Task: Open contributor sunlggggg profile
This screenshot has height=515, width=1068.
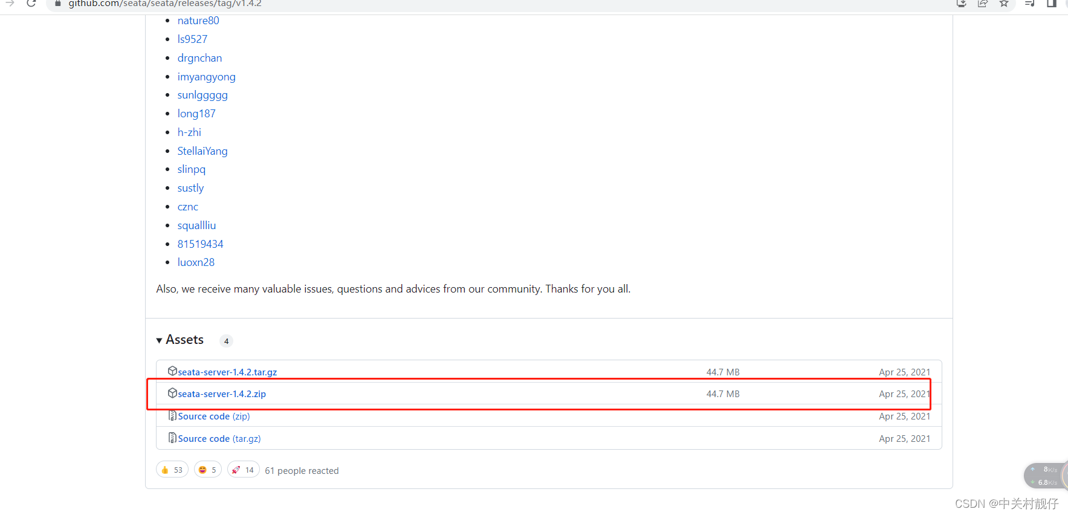Action: tap(202, 95)
